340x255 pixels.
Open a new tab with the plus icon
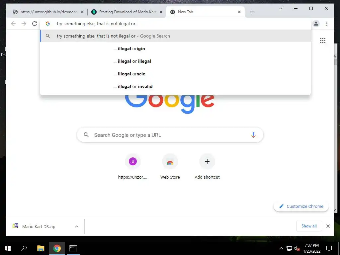pos(252,12)
